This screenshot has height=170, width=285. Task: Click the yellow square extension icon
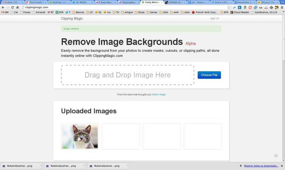click(277, 8)
